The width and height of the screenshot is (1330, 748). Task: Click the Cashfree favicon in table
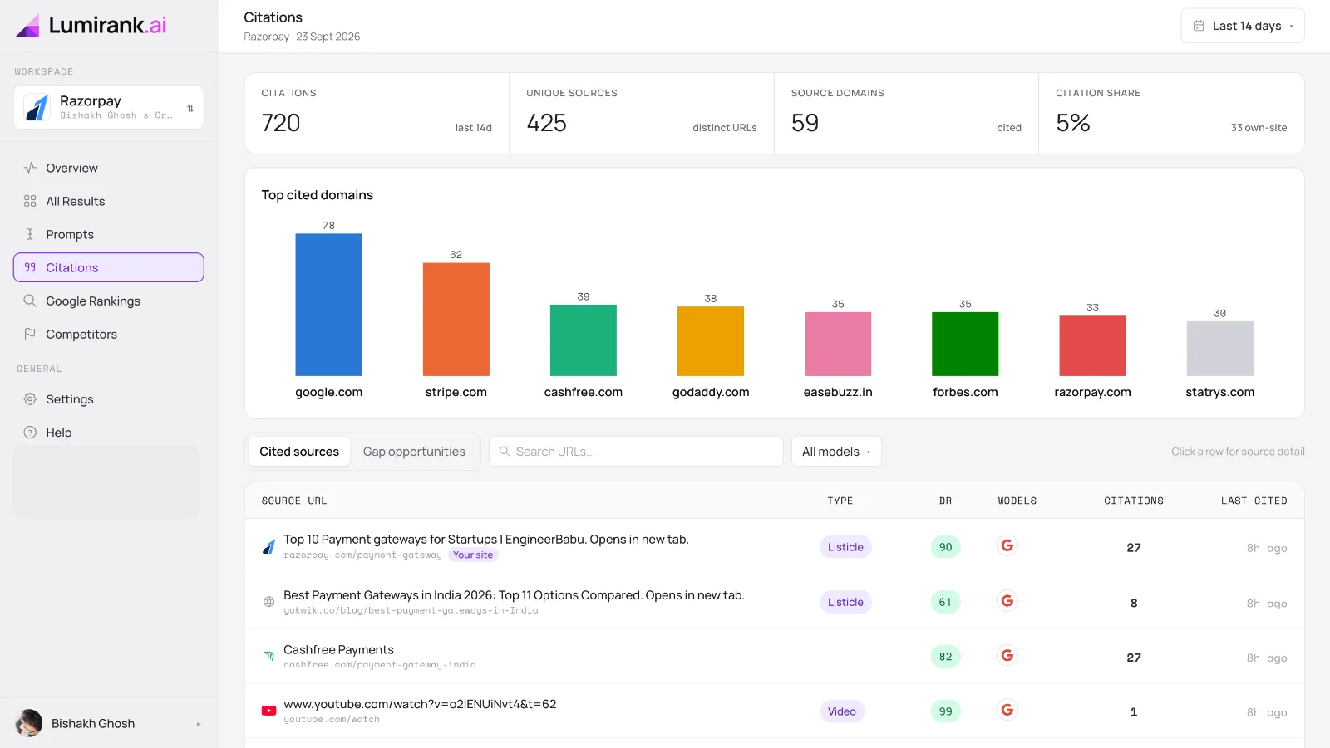[x=268, y=656]
